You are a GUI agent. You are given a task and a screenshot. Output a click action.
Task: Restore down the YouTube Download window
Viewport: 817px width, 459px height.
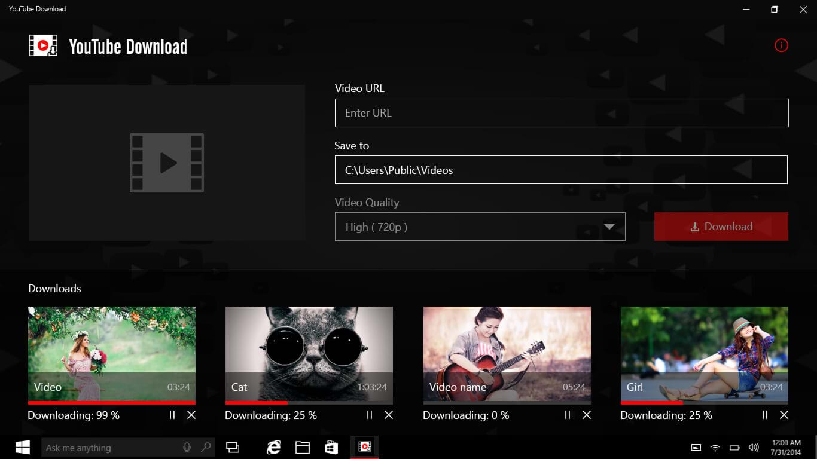pyautogui.click(x=775, y=9)
